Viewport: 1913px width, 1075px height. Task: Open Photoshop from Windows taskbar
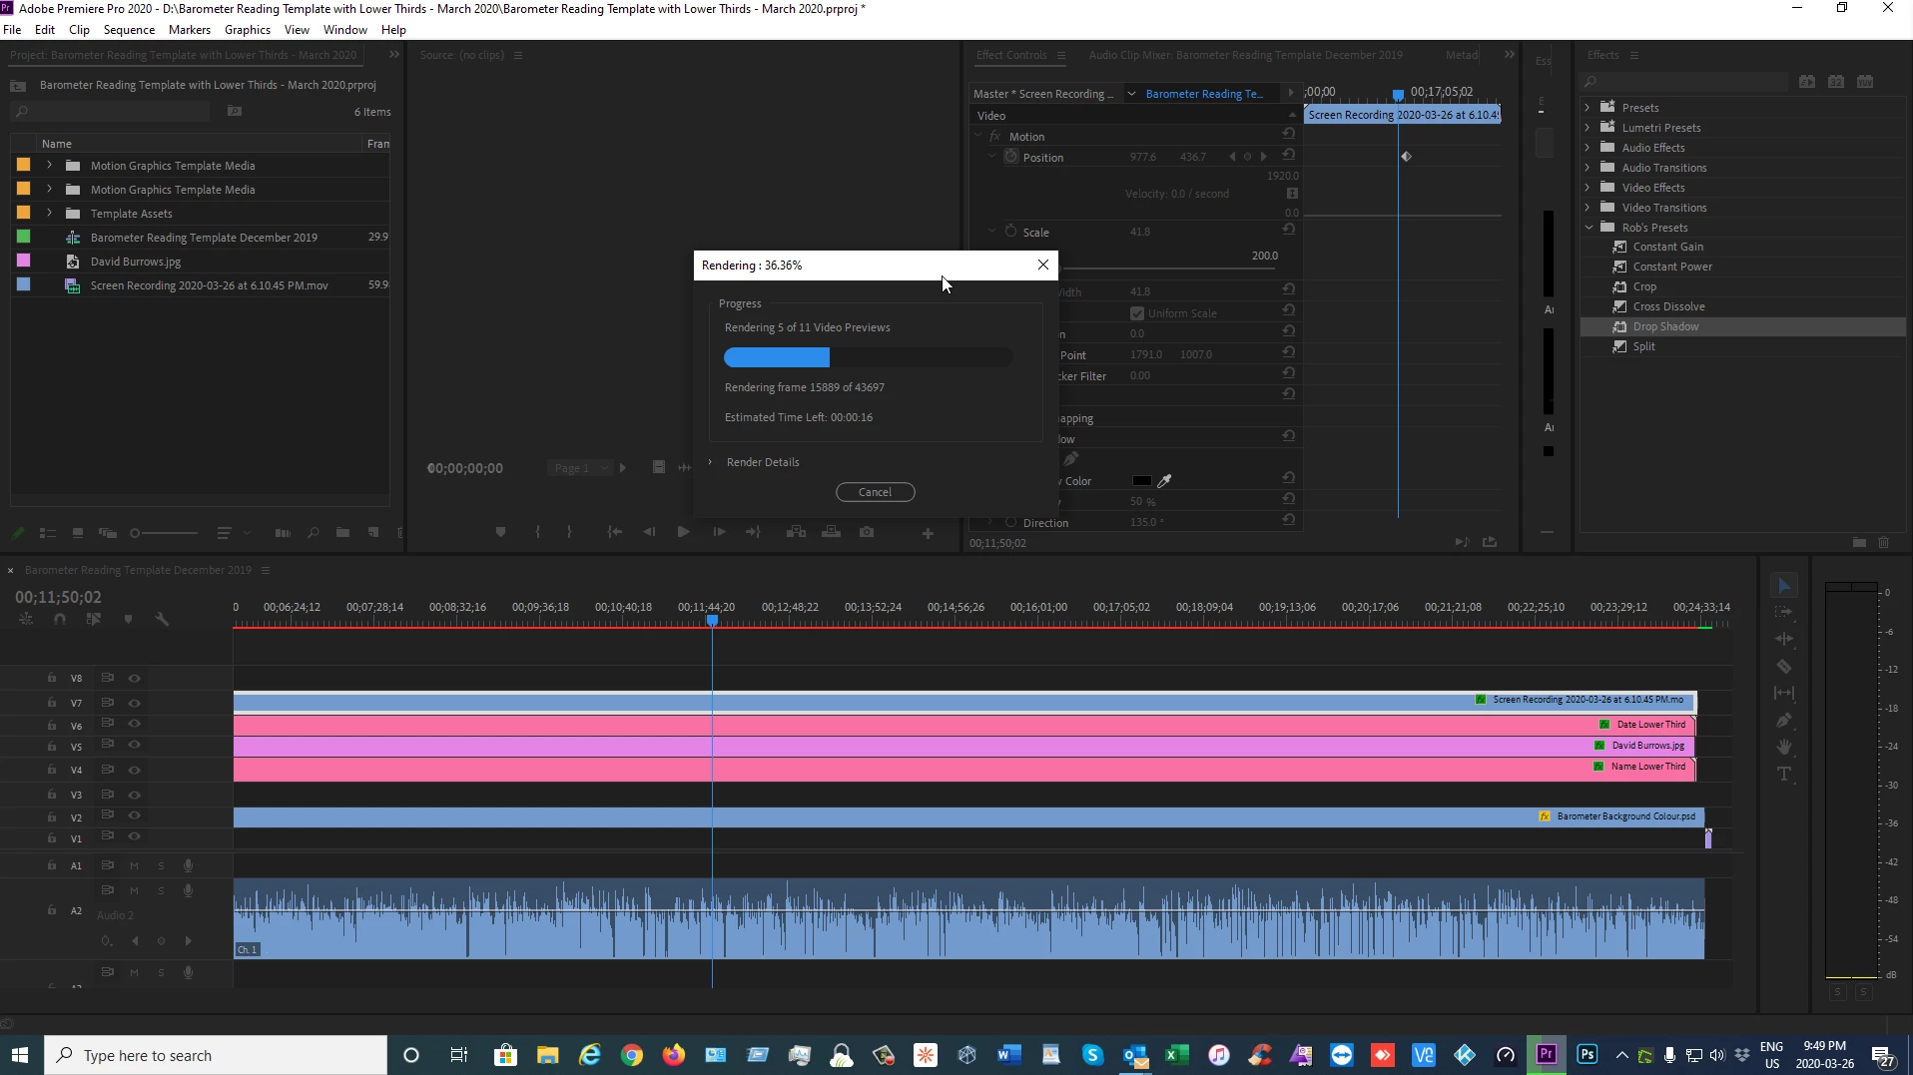pyautogui.click(x=1588, y=1054)
